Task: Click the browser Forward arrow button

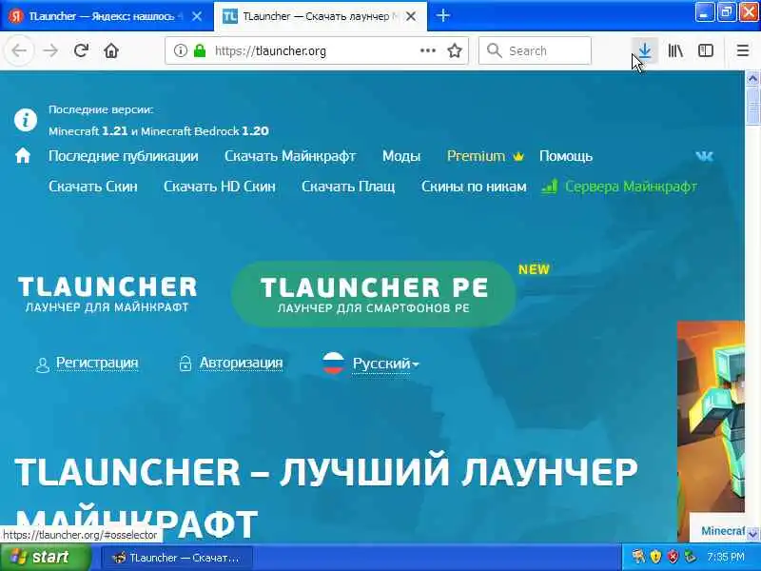Action: pos(50,50)
